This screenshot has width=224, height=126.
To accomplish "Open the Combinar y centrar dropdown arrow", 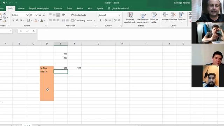I will point(94,20).
